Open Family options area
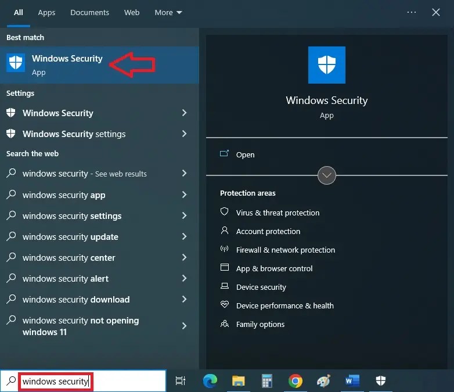The height and width of the screenshot is (392, 454). click(260, 324)
